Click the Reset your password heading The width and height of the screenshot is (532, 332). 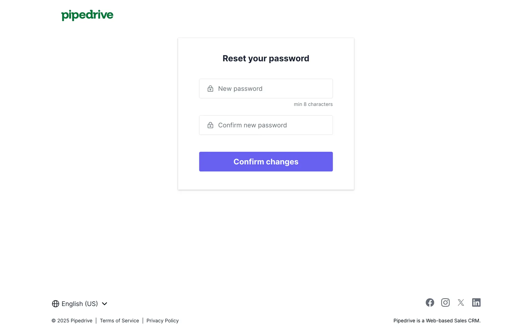coord(266,58)
